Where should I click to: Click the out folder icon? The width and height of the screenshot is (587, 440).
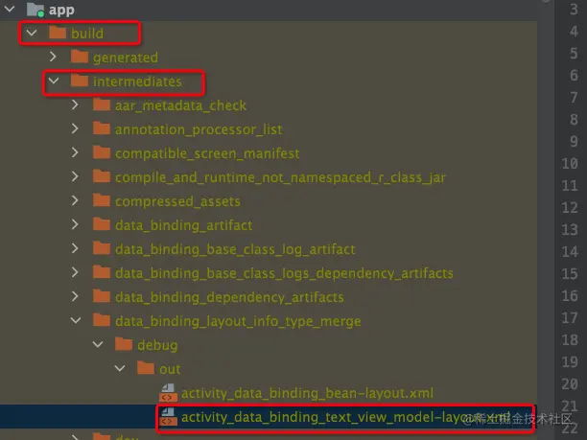pos(146,367)
